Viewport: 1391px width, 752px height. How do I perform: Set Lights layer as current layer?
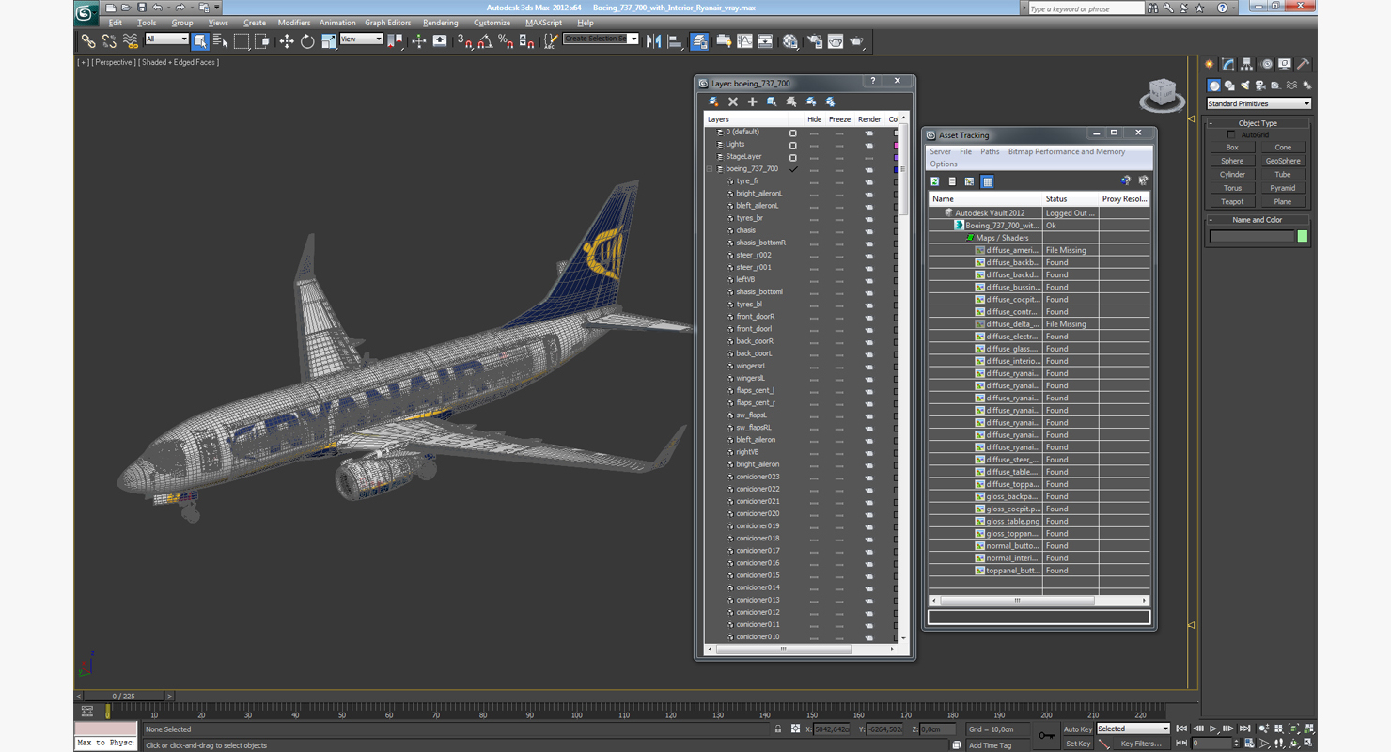point(793,145)
